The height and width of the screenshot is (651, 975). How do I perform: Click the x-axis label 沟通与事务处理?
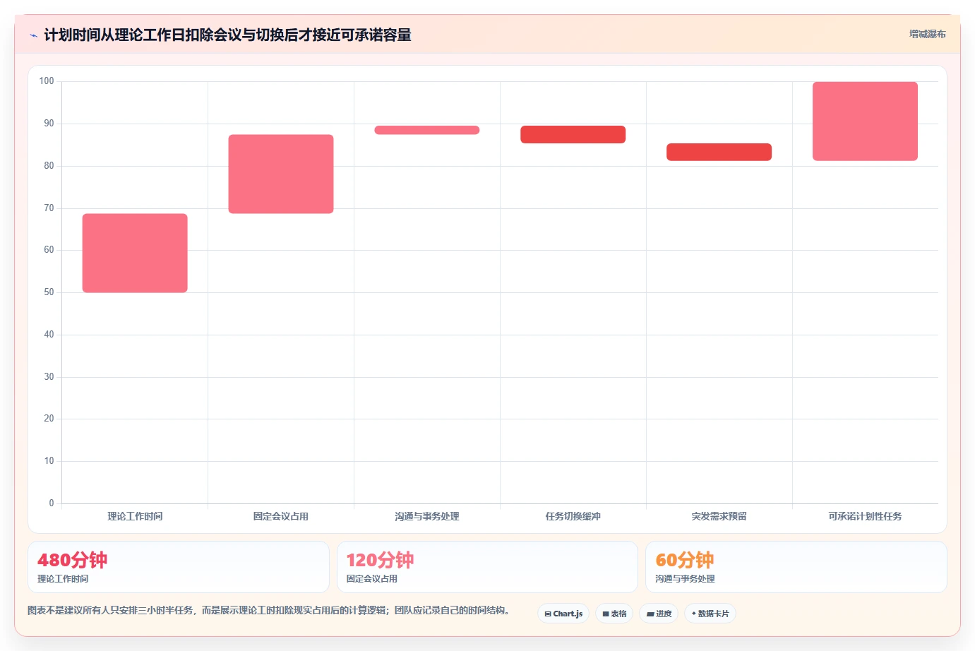coord(427,516)
